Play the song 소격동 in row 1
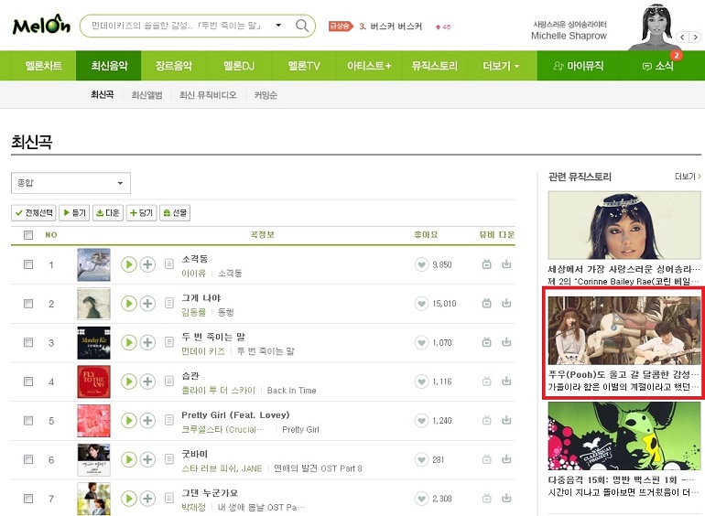This screenshot has width=705, height=516. (128, 264)
